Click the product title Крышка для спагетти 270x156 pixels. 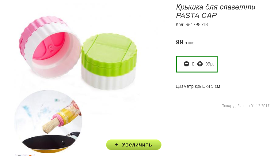(x=215, y=7)
